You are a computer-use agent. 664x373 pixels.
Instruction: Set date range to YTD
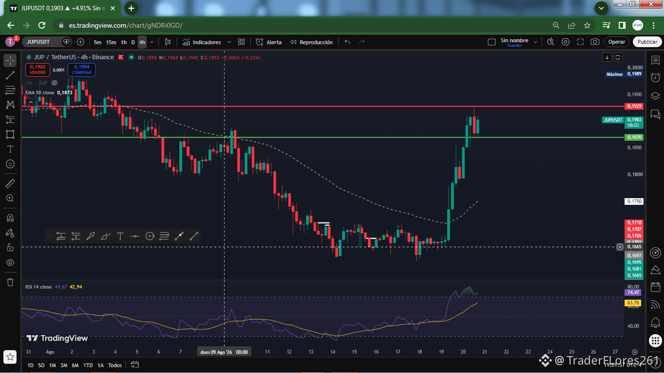[x=88, y=365]
